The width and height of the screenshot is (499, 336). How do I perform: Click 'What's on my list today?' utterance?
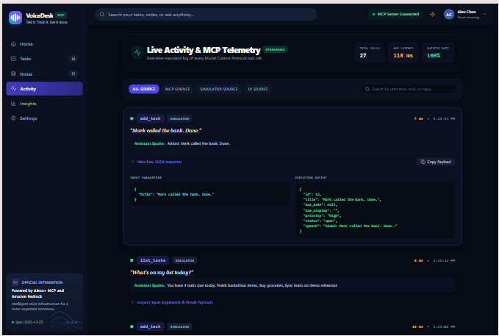tap(162, 272)
